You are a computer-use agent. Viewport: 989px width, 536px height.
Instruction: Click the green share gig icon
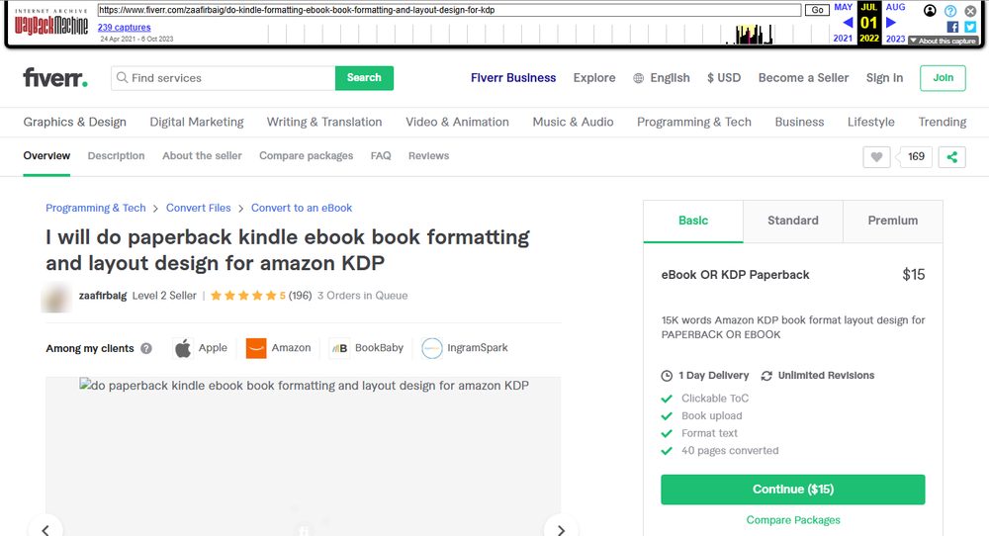tap(951, 157)
